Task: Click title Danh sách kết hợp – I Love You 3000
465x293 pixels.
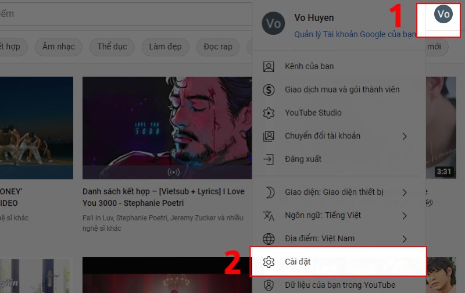Action: pyautogui.click(x=163, y=197)
